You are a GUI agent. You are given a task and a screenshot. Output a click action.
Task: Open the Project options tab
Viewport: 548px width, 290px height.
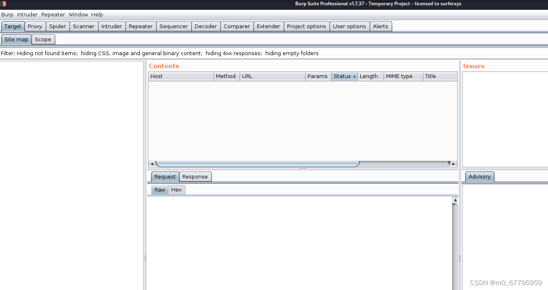click(307, 26)
